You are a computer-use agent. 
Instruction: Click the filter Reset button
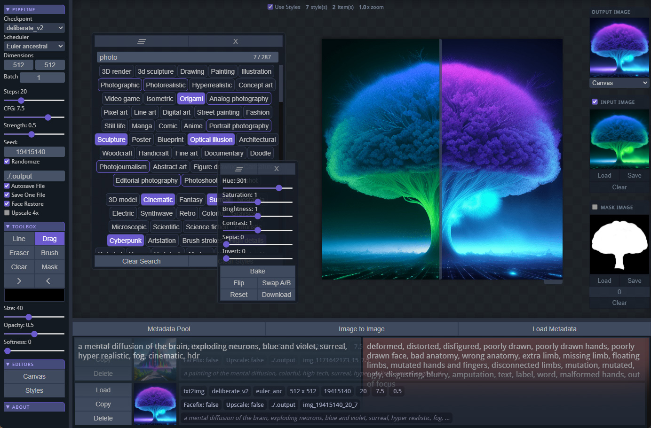(239, 295)
